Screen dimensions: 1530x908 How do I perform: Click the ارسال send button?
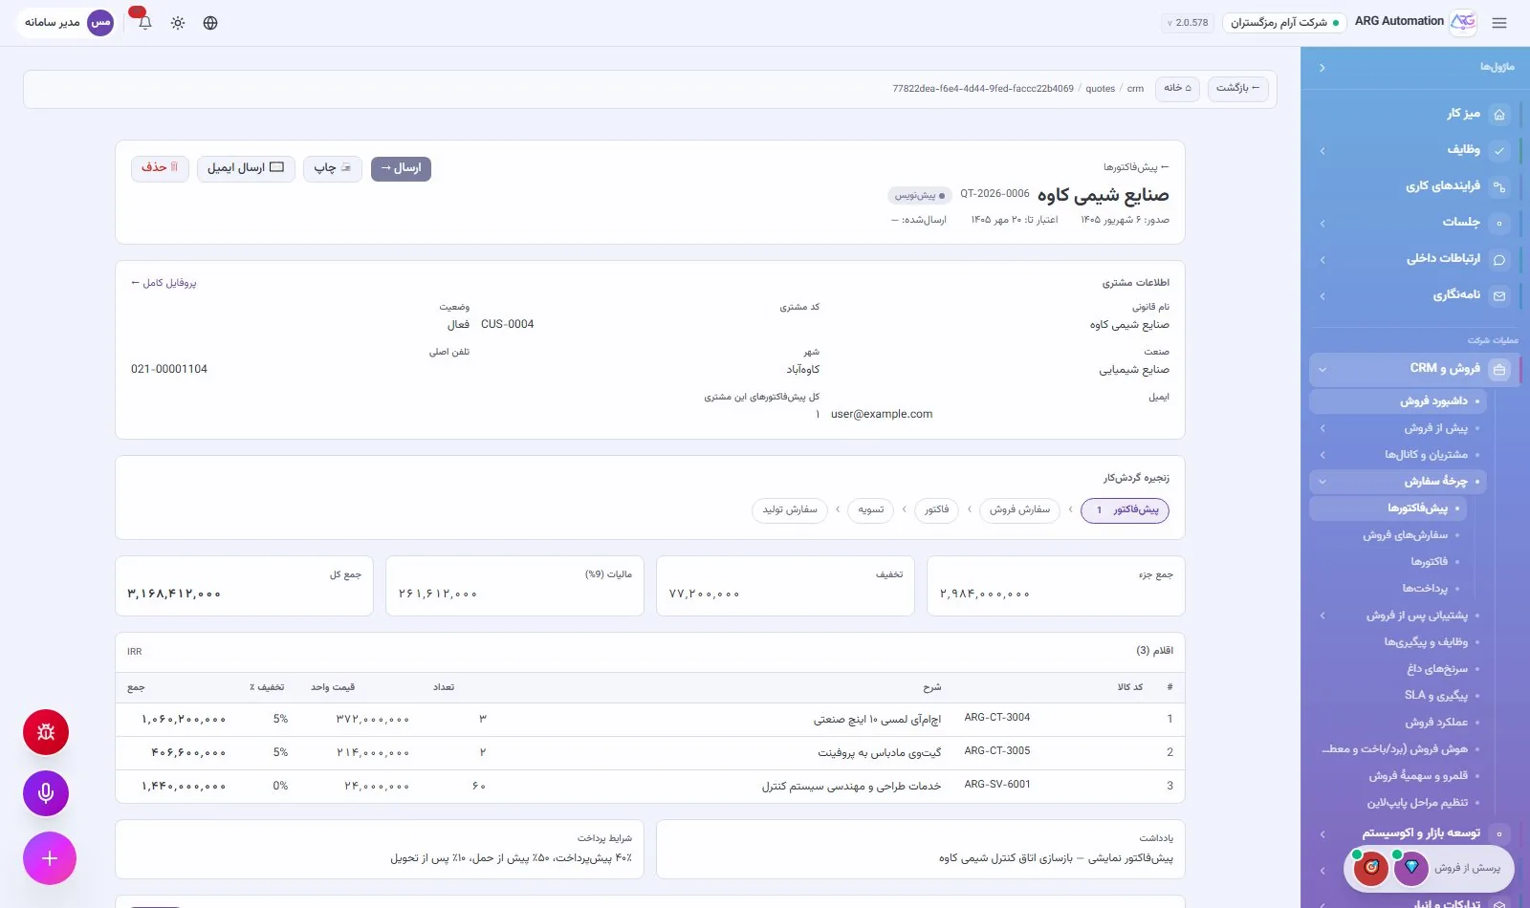(x=401, y=168)
